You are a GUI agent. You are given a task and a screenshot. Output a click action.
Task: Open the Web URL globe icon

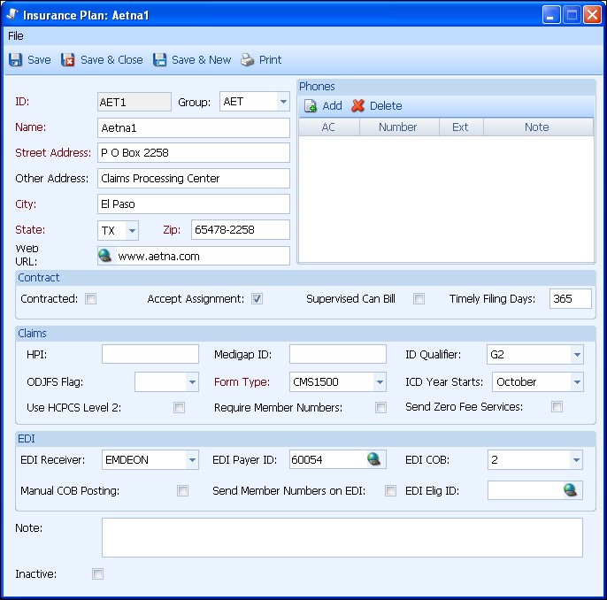click(x=106, y=256)
